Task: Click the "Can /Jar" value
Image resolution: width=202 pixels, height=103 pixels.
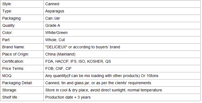Action: click(x=53, y=18)
